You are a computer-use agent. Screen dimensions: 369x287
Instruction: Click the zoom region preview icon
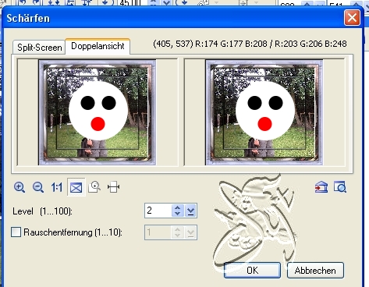[94, 187]
